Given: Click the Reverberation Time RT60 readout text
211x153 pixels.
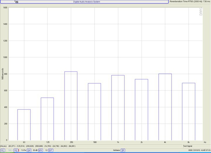Looking at the screenshot, I should coord(190,1).
